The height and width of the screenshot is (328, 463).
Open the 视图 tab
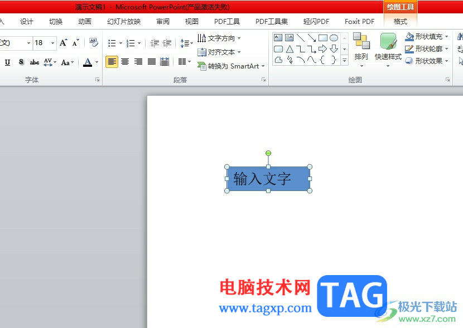[192, 22]
